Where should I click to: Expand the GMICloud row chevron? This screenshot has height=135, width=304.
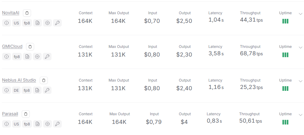301,47
